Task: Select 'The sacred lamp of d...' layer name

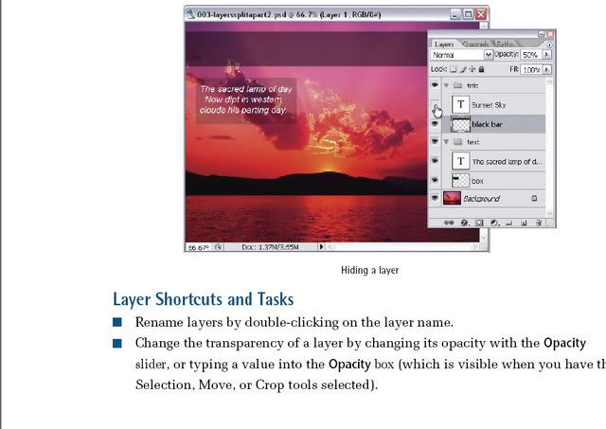Action: tap(508, 162)
